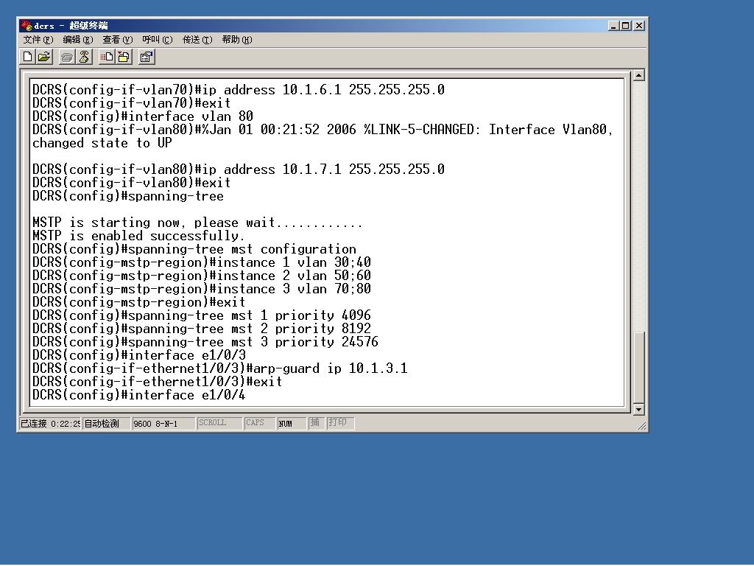Open the 查看(V) menu
754x566 pixels.
click(117, 40)
